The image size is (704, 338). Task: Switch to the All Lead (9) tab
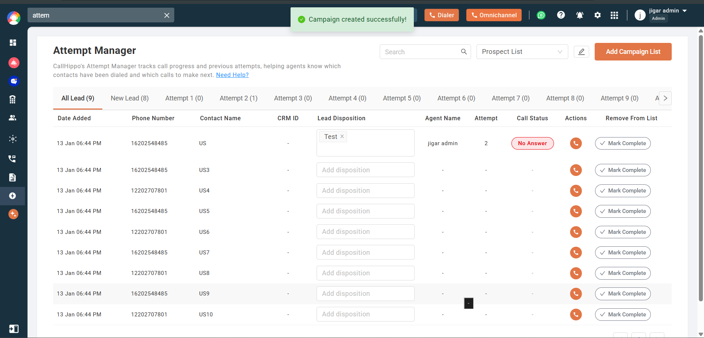pyautogui.click(x=78, y=98)
